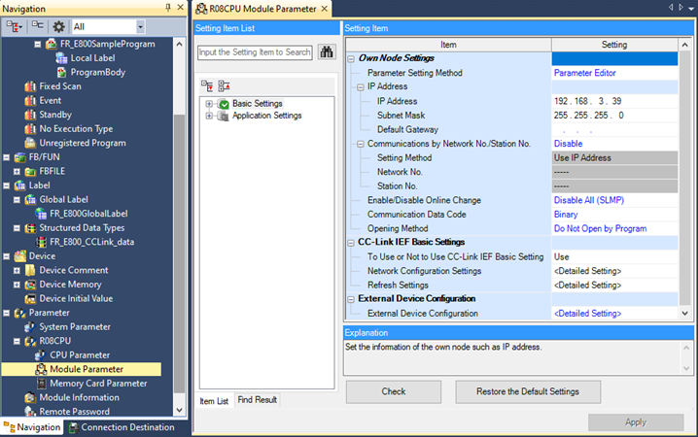Click collapse-all icon above Basic Settings tree
Viewport: 698px width, 437px height.
coord(224,85)
